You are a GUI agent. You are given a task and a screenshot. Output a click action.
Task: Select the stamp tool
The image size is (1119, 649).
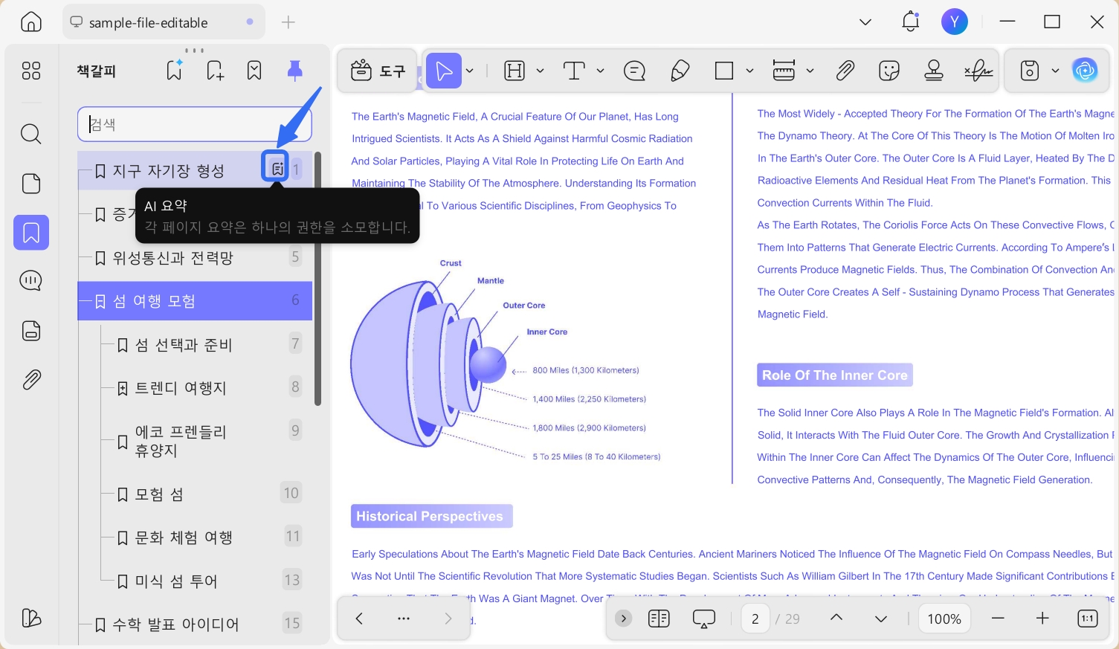pos(934,71)
